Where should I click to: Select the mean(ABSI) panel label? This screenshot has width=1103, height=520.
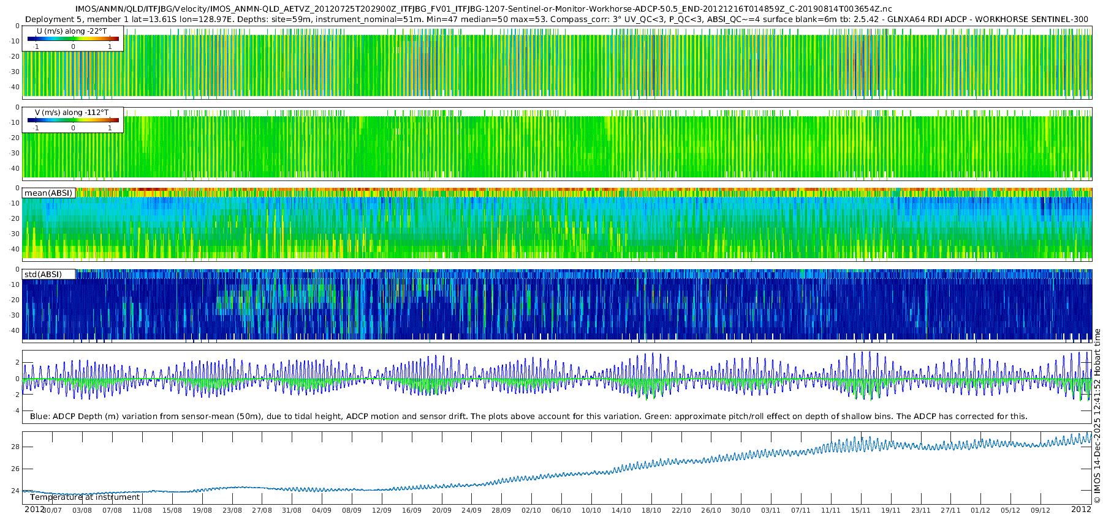pyautogui.click(x=48, y=193)
